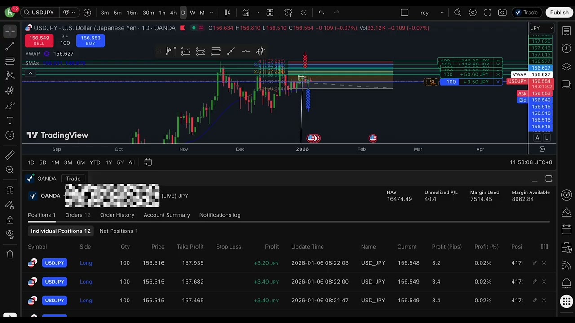575x323 pixels.
Task: Undo the last chart action
Action: (x=321, y=13)
